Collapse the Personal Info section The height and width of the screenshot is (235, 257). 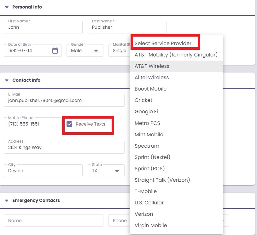point(7,7)
